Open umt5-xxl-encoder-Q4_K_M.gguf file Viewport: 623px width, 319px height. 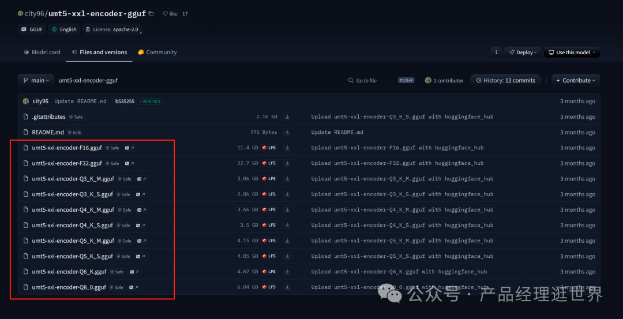pyautogui.click(x=73, y=210)
